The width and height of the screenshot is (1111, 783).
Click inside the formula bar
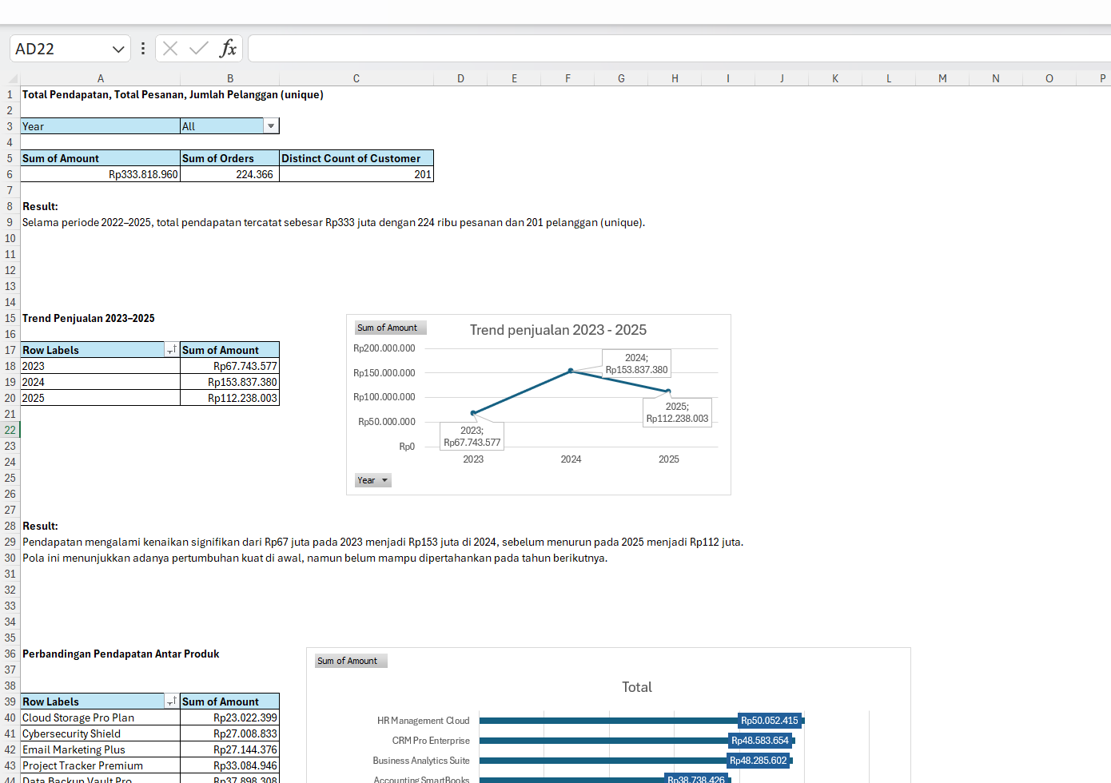(559, 48)
